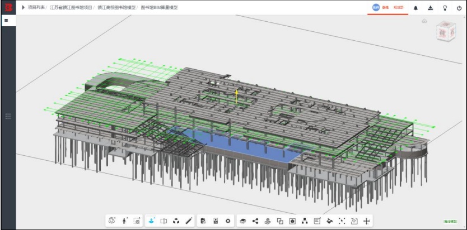Click the overlapping squares compare tool
Screen dimensions: 467x230
coord(280,221)
